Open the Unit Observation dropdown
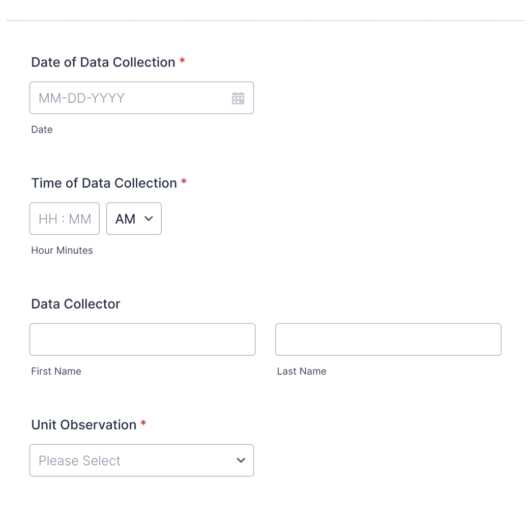The image size is (531, 514). 141,460
